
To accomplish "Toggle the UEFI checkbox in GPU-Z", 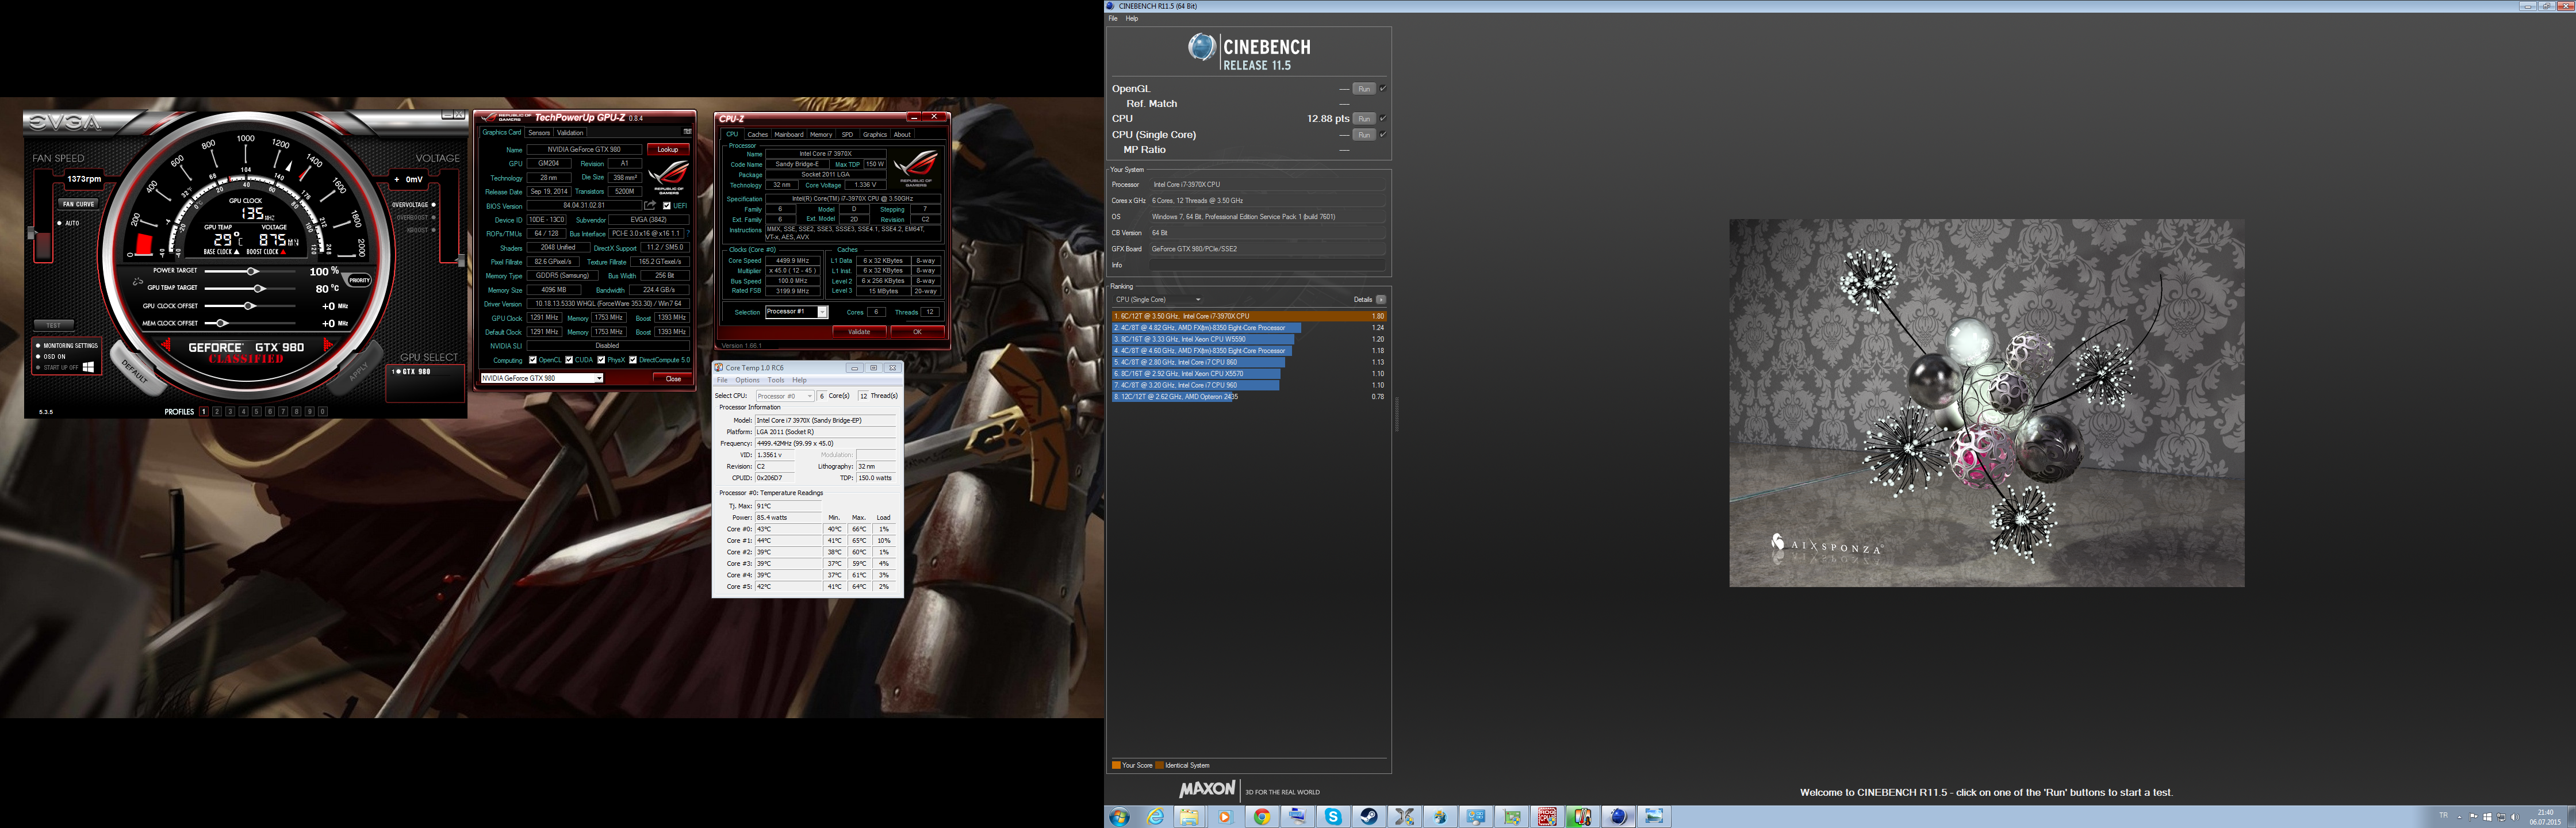I will click(667, 206).
